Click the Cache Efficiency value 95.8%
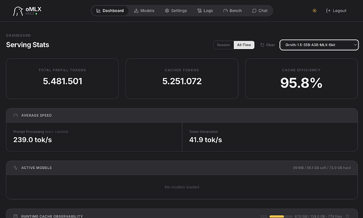 point(301,83)
